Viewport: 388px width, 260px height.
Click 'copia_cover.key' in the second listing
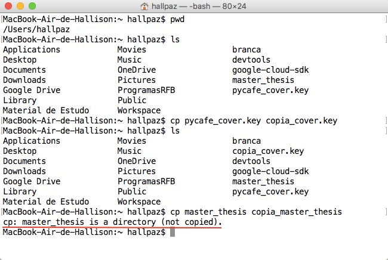point(268,151)
